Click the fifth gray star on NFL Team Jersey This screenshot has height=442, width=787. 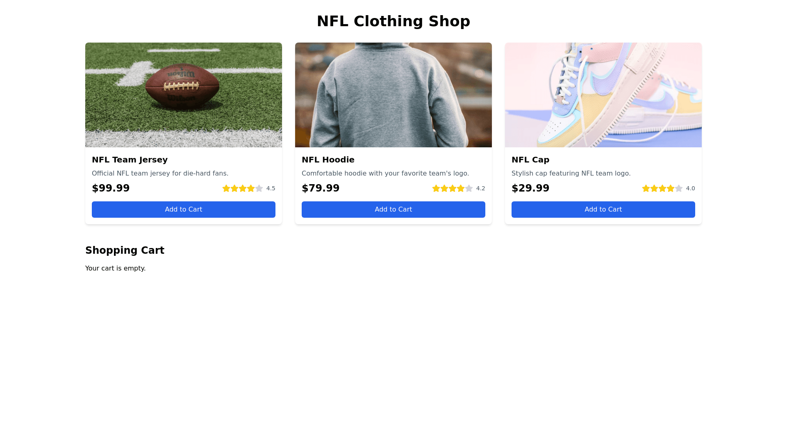259,188
